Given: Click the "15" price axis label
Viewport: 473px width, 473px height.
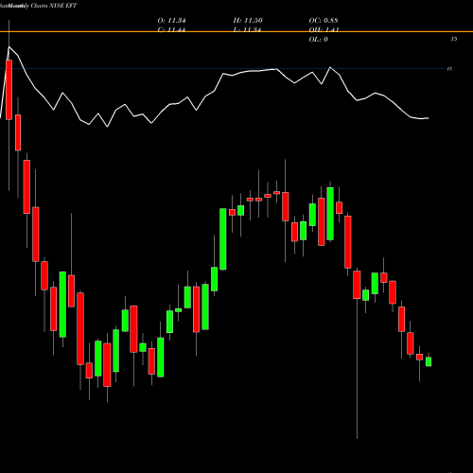Looking at the screenshot, I should tap(454, 39).
